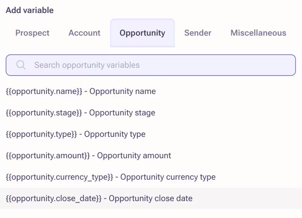
Task: Open the Miscellaneous tab
Action: (258, 33)
